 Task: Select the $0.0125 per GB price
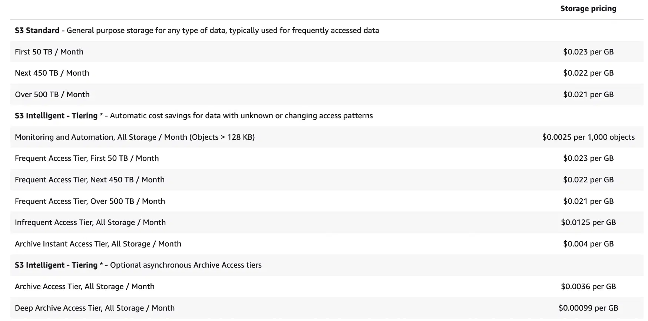click(x=588, y=222)
